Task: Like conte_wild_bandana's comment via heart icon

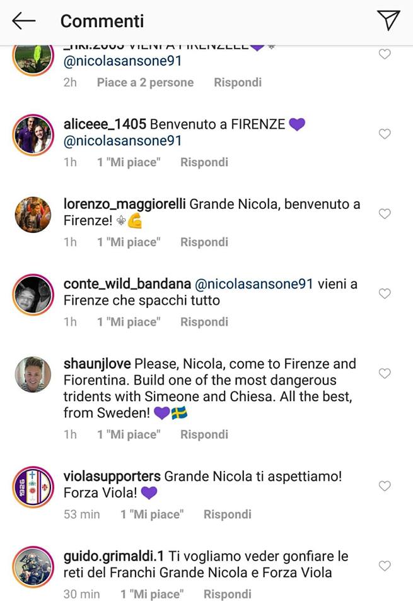Action: (x=385, y=293)
